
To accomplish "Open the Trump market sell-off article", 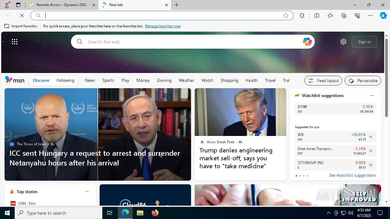I will tap(236, 158).
